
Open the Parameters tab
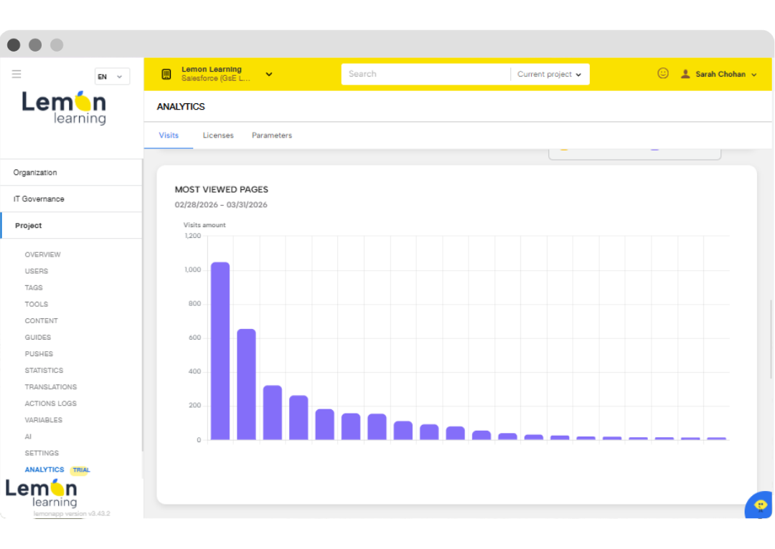pyautogui.click(x=272, y=135)
